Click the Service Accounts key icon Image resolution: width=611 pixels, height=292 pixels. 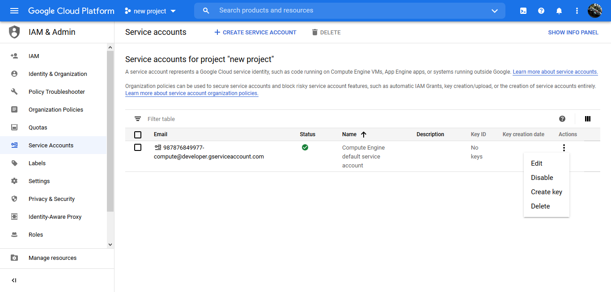click(14, 145)
